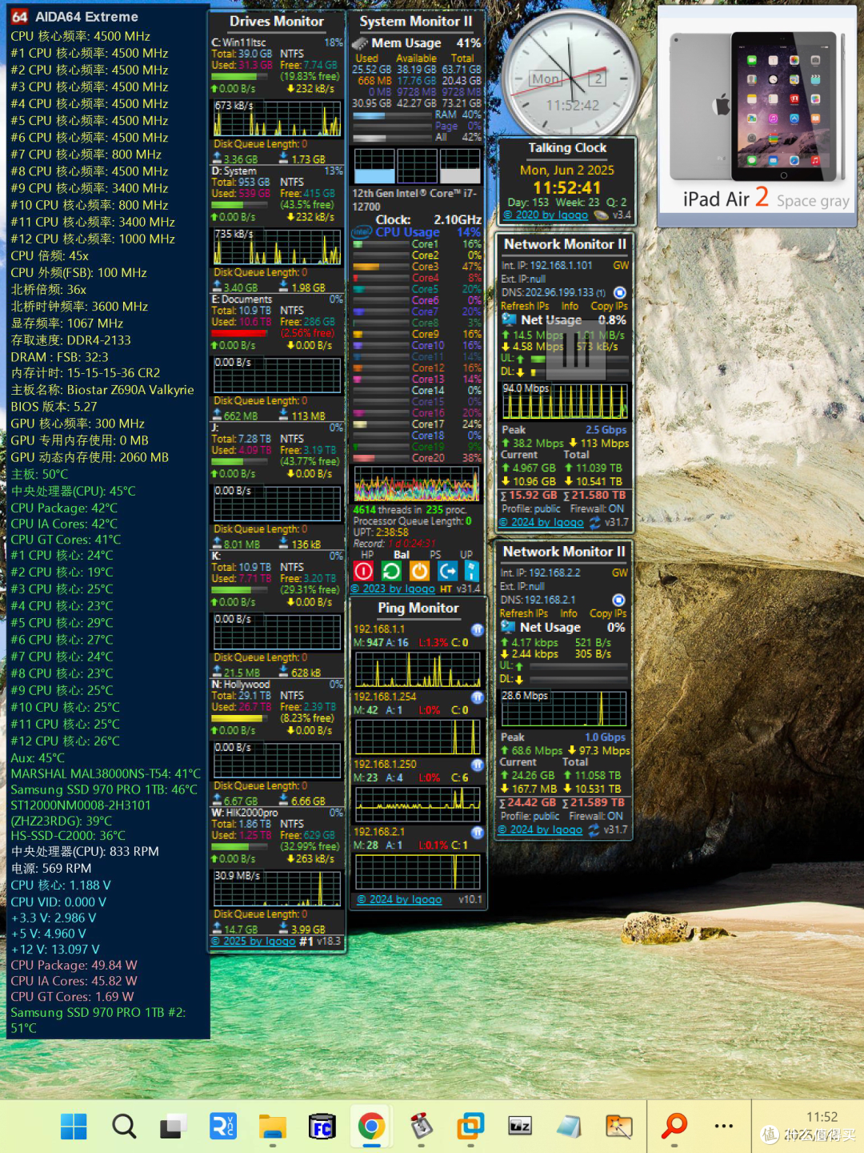Open the '© 2023 by Igogo' link in System Monitor II
Viewport: 864px width, 1153px height.
tap(393, 589)
